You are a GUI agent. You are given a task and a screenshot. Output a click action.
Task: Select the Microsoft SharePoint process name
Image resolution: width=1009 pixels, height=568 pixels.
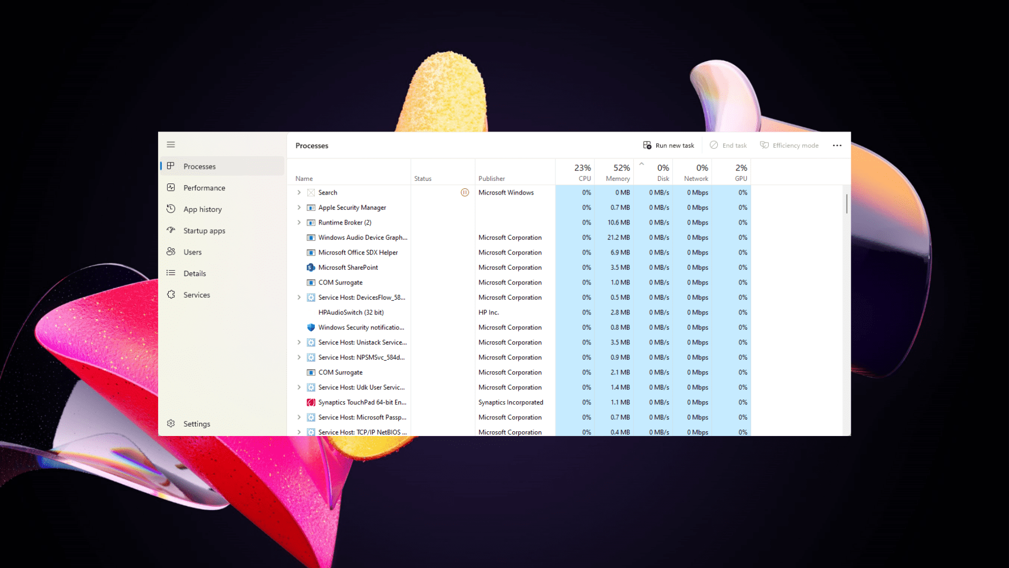(x=348, y=268)
